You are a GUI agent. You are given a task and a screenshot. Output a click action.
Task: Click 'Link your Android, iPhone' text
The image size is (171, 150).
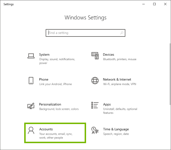pos(56,84)
